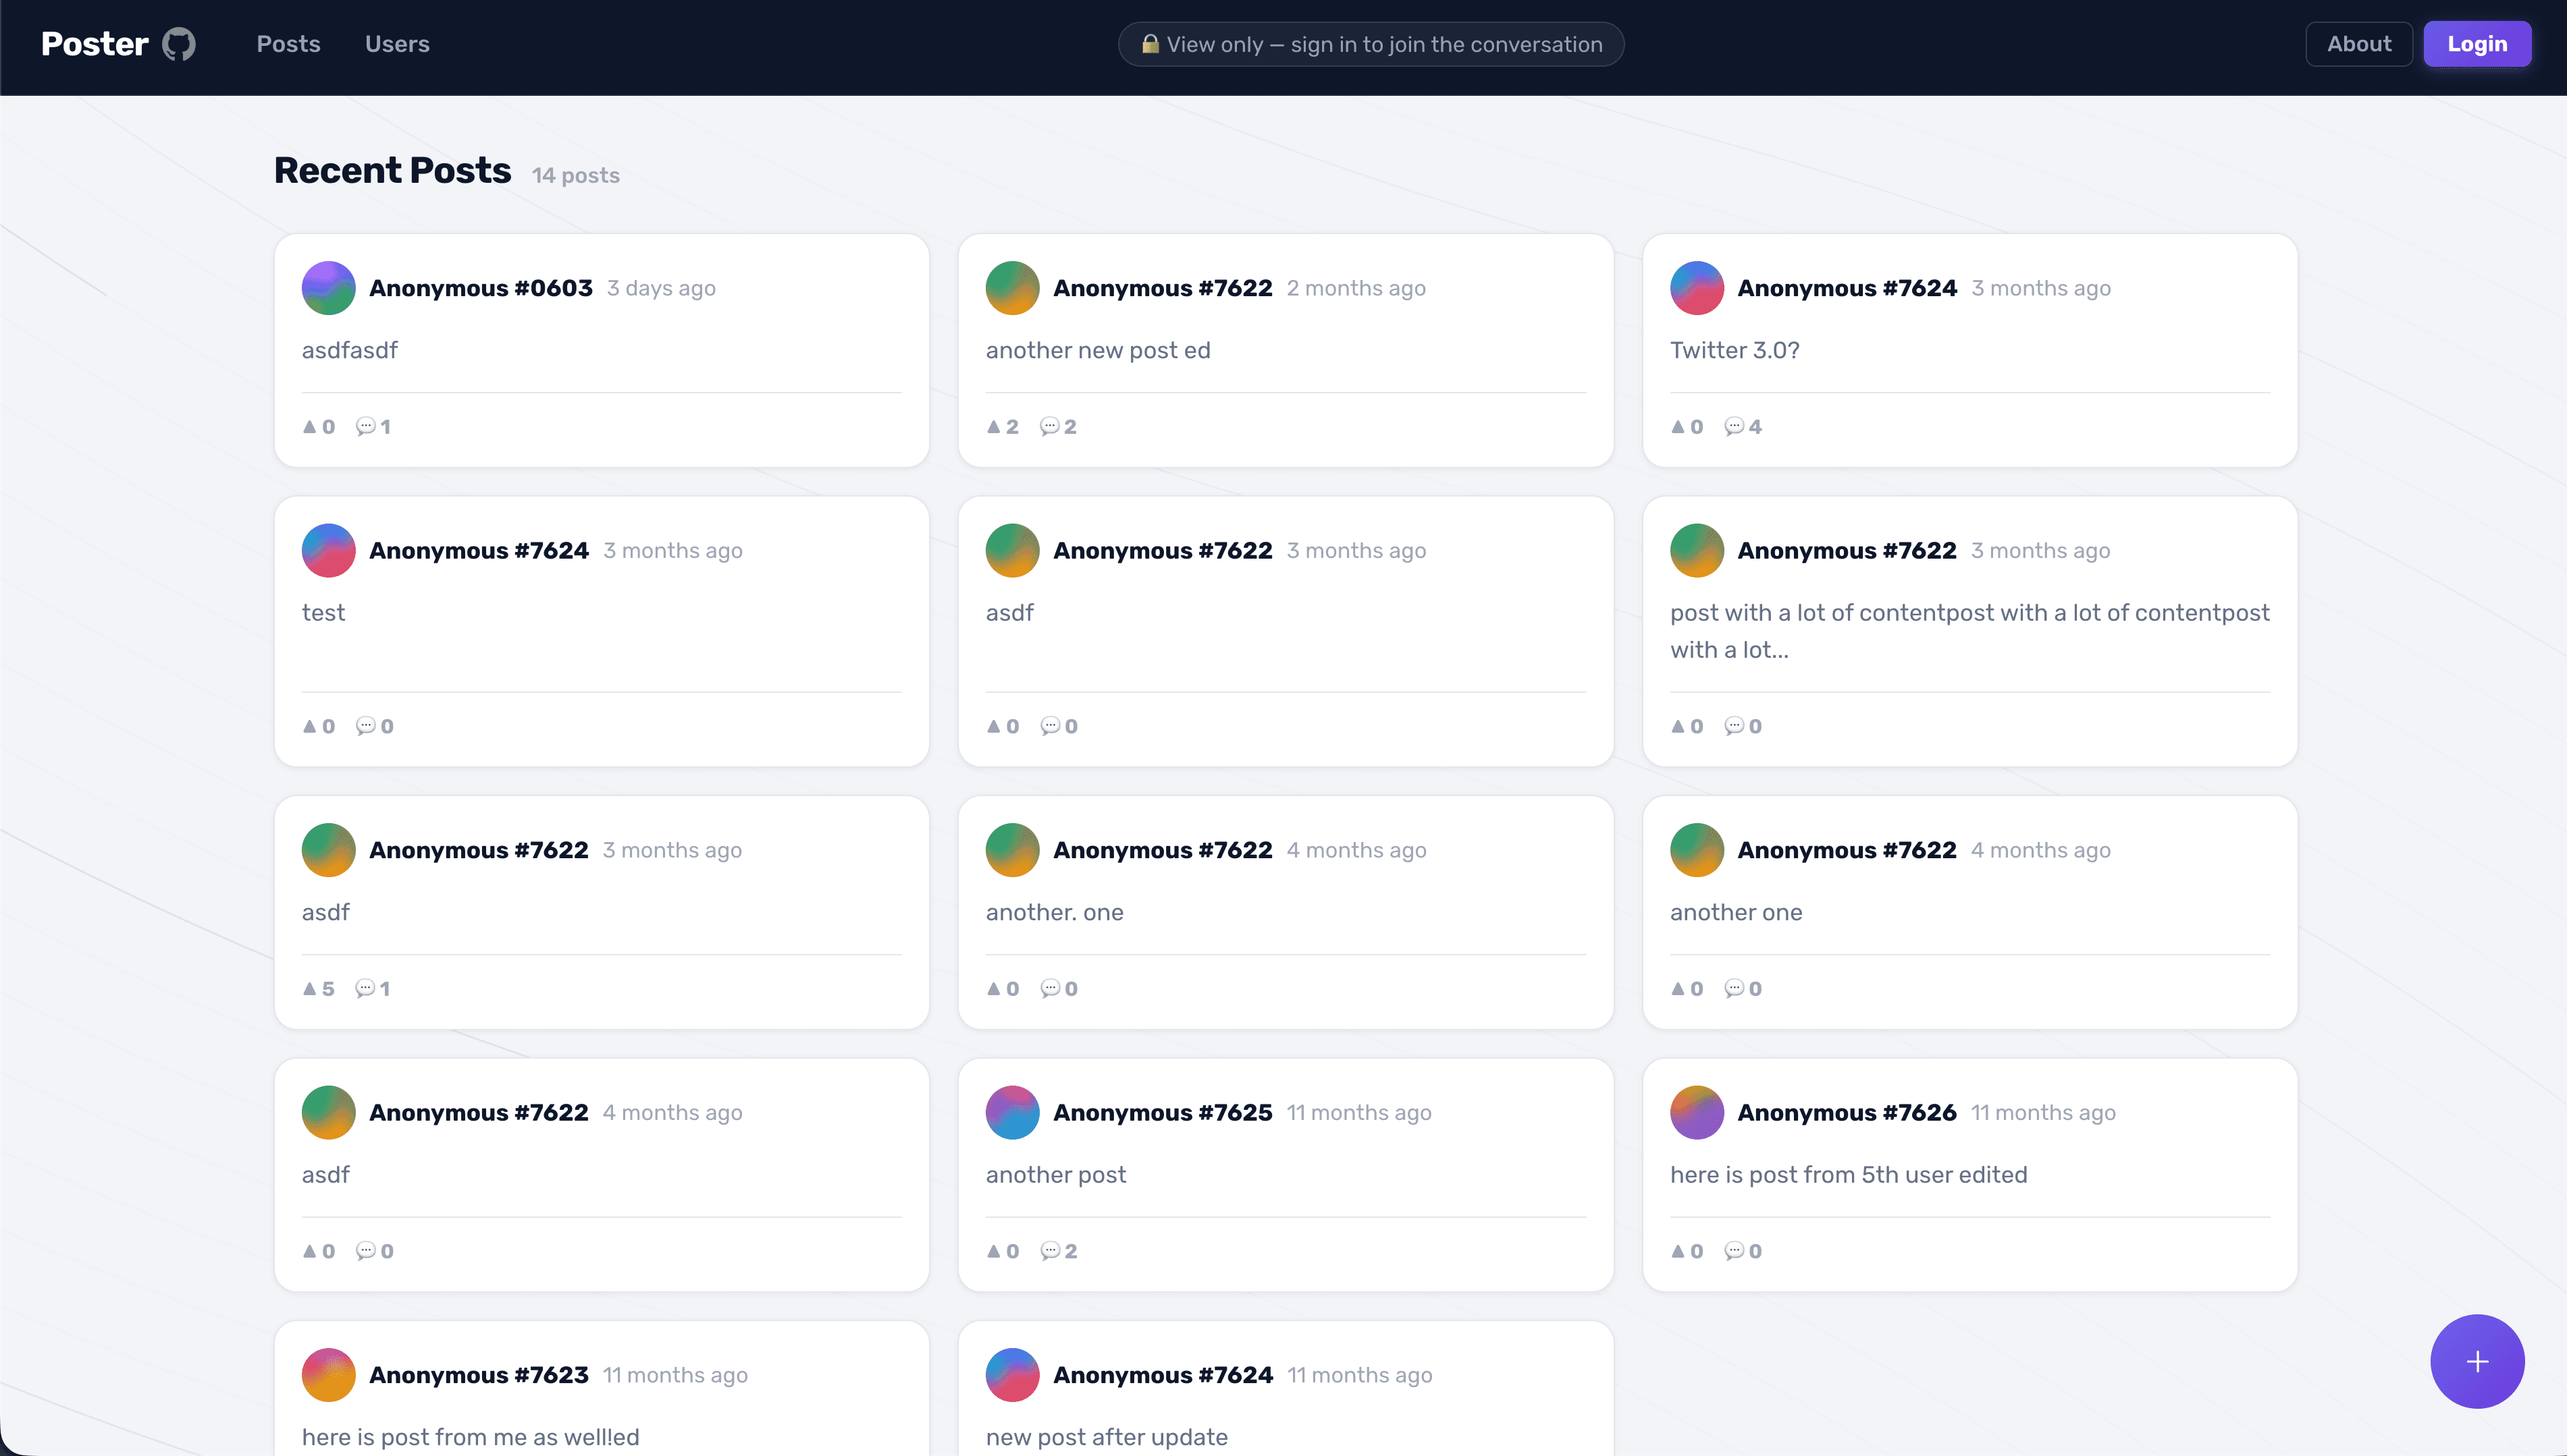
Task: Click the '2 months ago' timestamp
Action: coord(1356,288)
